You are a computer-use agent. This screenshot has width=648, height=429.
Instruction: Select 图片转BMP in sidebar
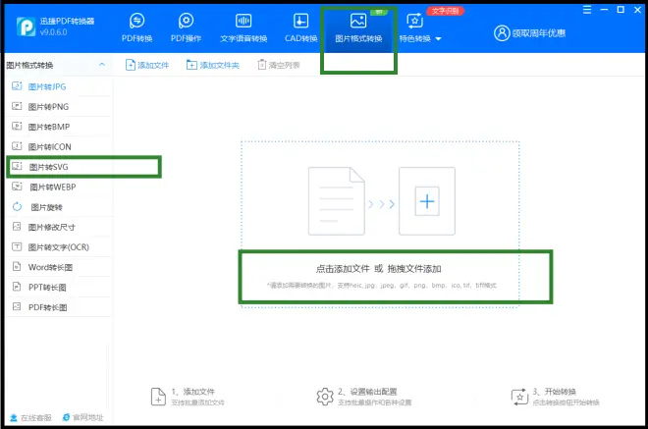59,127
